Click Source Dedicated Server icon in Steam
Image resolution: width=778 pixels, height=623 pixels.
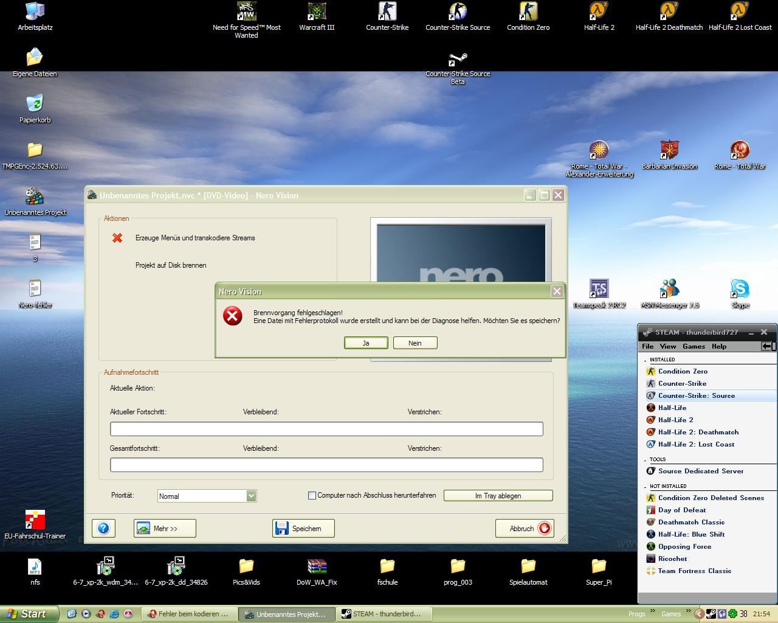point(650,471)
